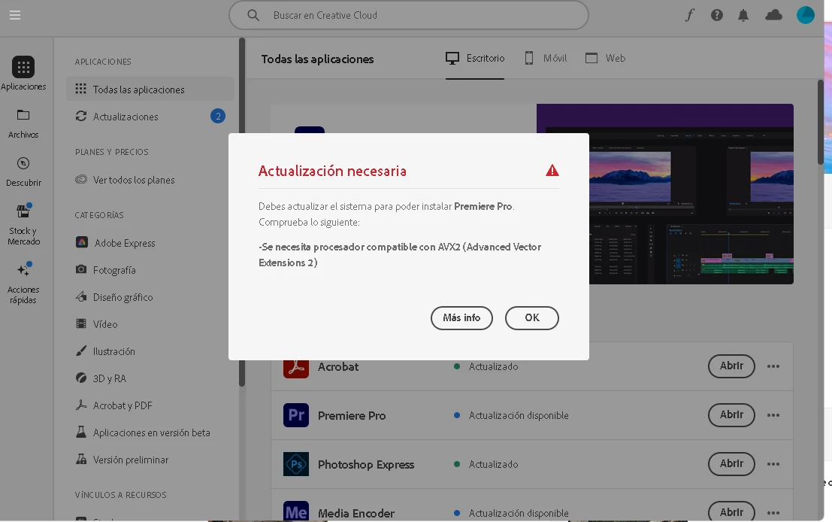Image resolution: width=832 pixels, height=522 pixels.
Task: Open notifications bell icon
Action: tap(743, 15)
